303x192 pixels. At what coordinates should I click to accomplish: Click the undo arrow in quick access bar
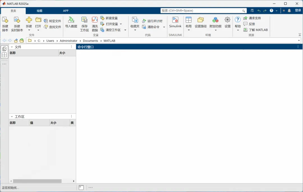tap(259, 11)
